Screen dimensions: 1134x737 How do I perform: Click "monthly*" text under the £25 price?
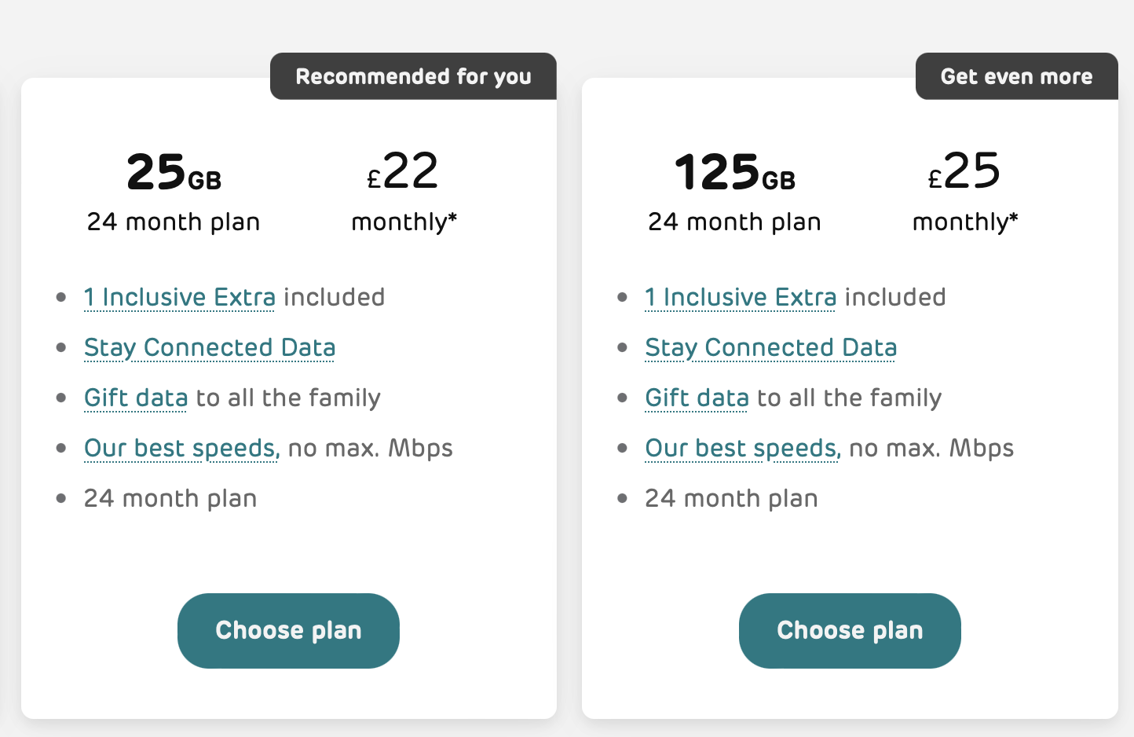click(x=964, y=222)
